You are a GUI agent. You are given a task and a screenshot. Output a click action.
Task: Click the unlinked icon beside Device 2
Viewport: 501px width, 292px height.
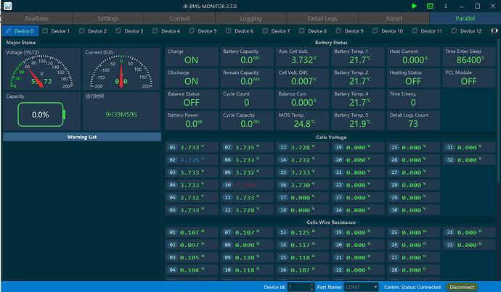tap(82, 31)
